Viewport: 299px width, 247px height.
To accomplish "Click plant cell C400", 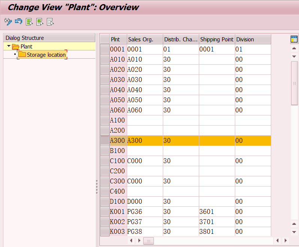I will click(x=118, y=191).
